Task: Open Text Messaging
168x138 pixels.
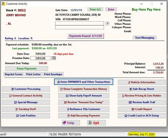Action: (144, 38)
